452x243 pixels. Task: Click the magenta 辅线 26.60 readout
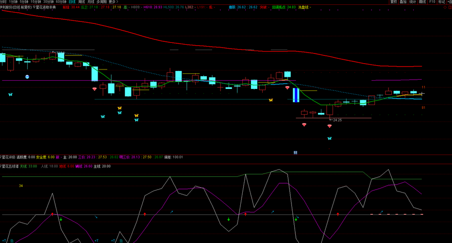click(84, 167)
